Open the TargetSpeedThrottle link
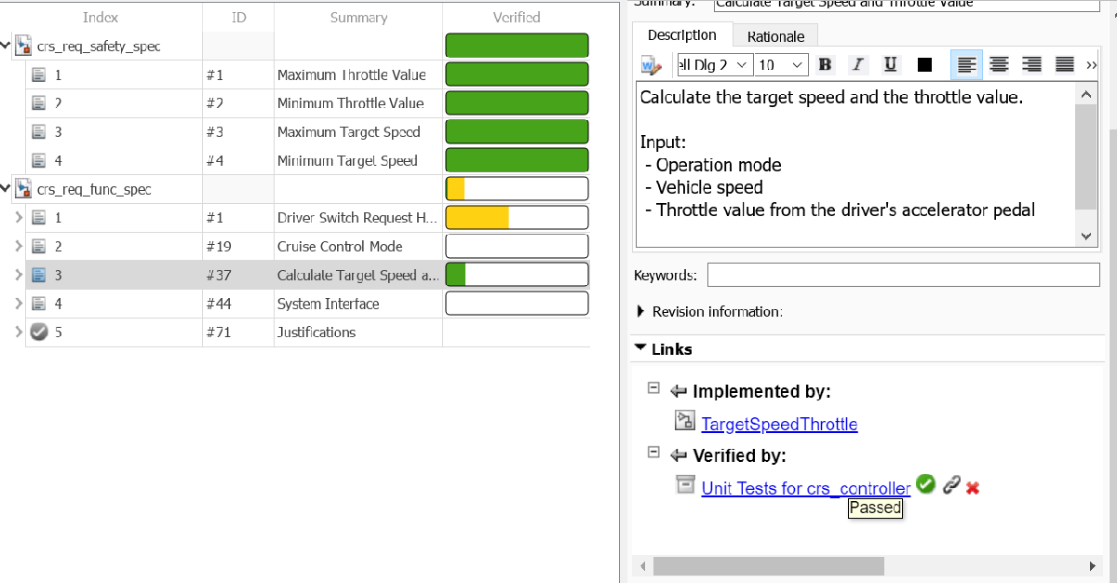The width and height of the screenshot is (1117, 583). [x=779, y=424]
